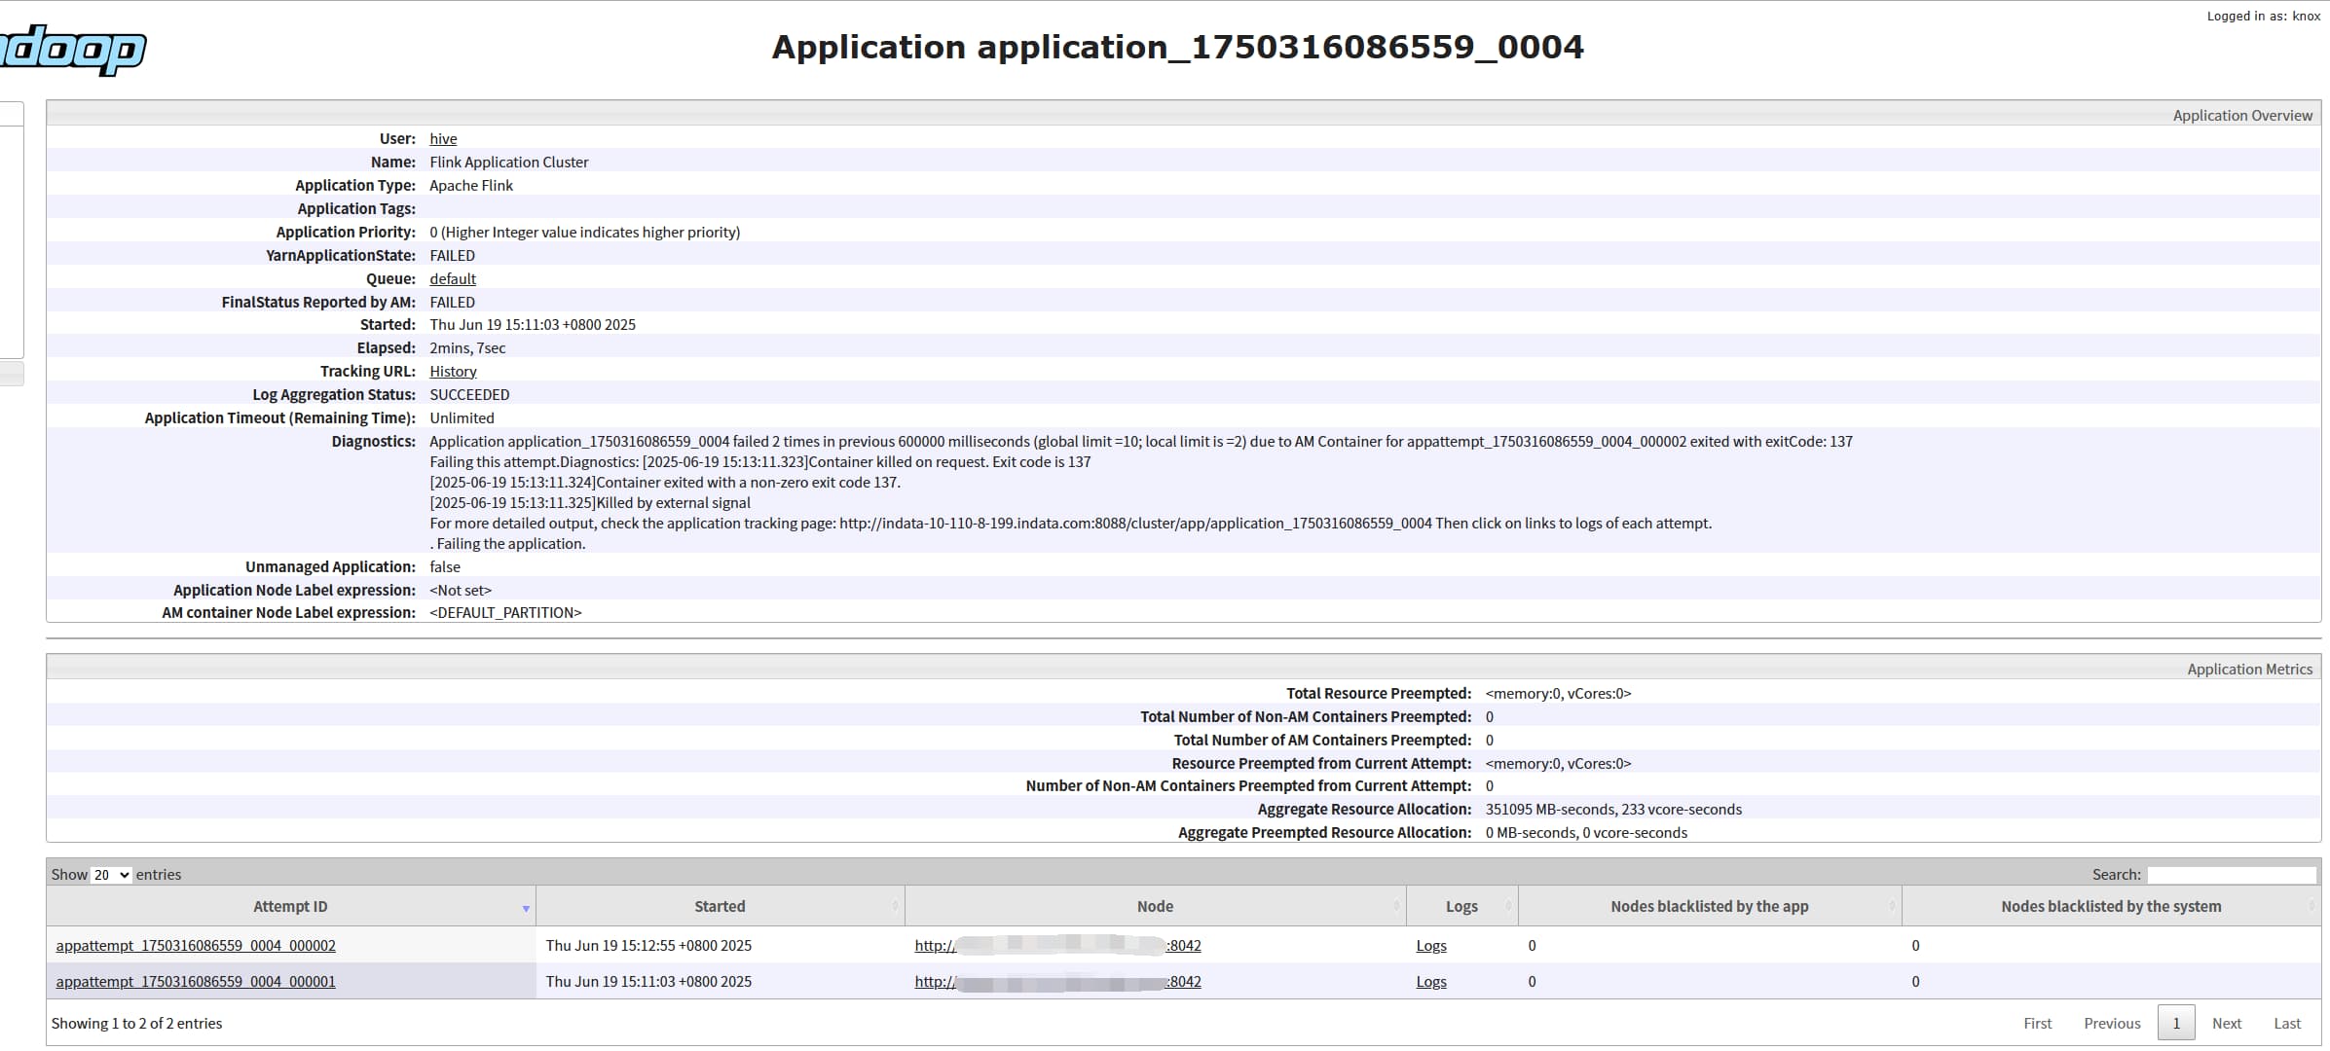Viewport: 2330px width, 1051px height.
Task: Open the default queue link
Action: pos(453,279)
